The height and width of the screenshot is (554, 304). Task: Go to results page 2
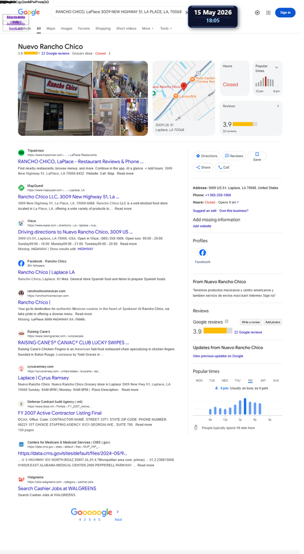[x=85, y=520]
